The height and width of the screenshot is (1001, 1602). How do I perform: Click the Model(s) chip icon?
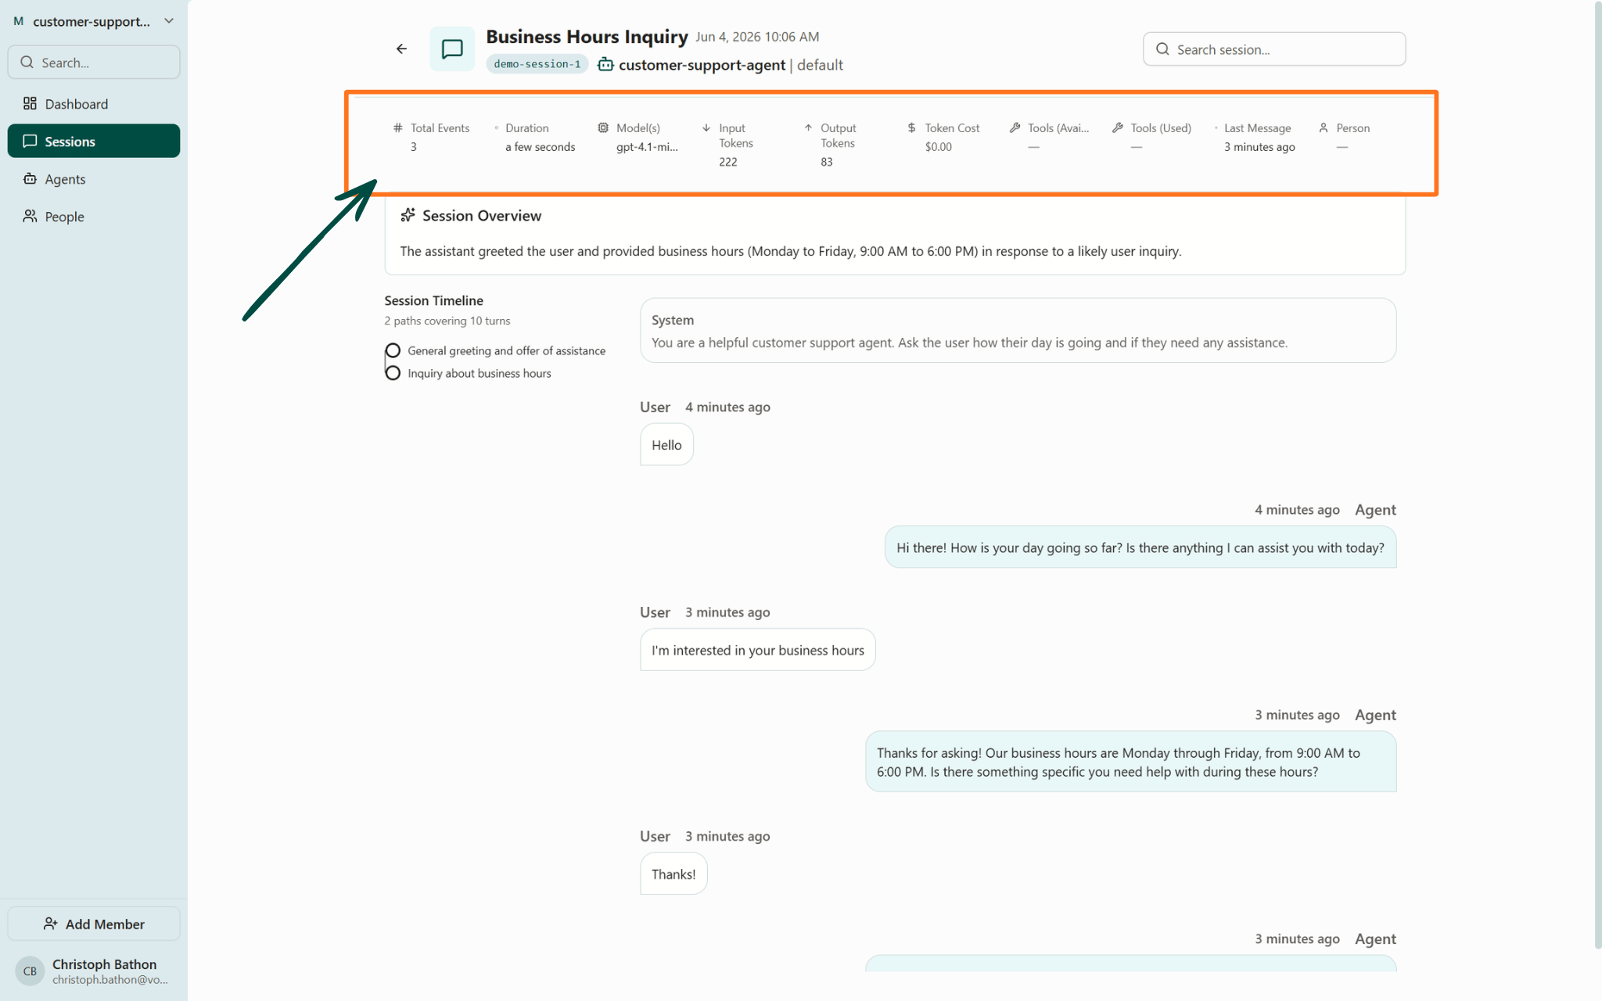pos(603,127)
